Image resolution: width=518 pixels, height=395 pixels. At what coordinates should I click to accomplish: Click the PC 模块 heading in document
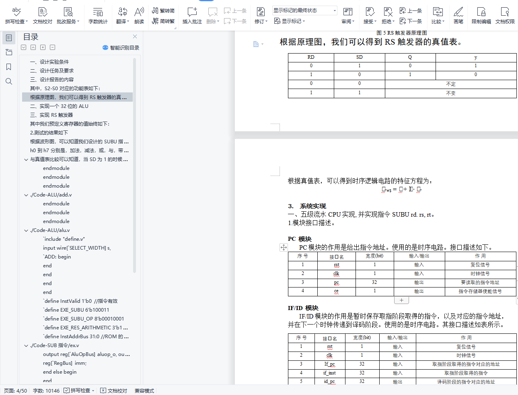[x=300, y=239]
